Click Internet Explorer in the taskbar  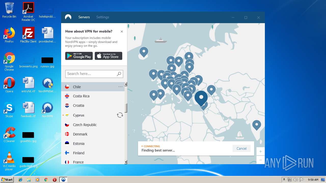[20, 180]
